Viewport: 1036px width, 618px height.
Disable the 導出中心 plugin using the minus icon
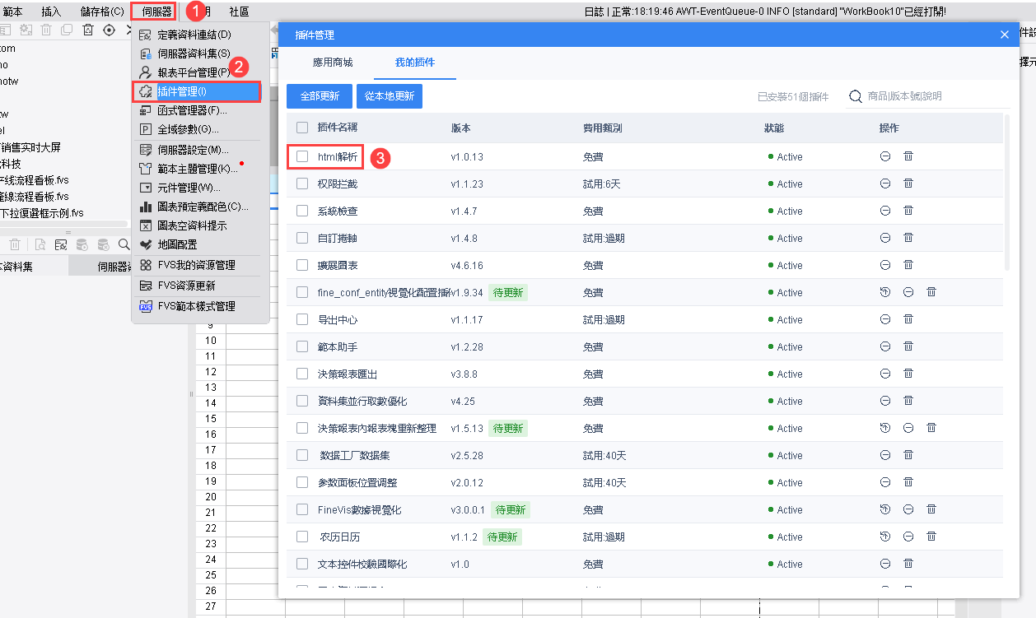point(884,319)
